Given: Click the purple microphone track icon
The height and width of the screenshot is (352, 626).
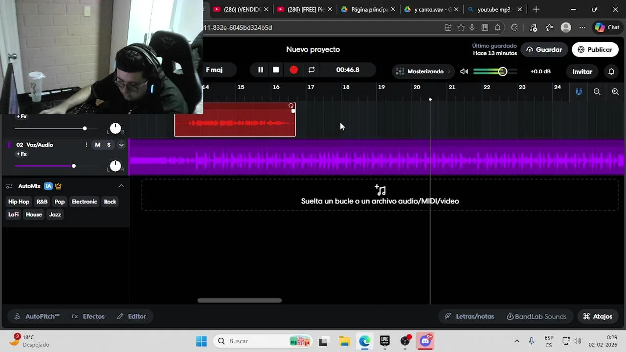Looking at the screenshot, I should click(9, 145).
